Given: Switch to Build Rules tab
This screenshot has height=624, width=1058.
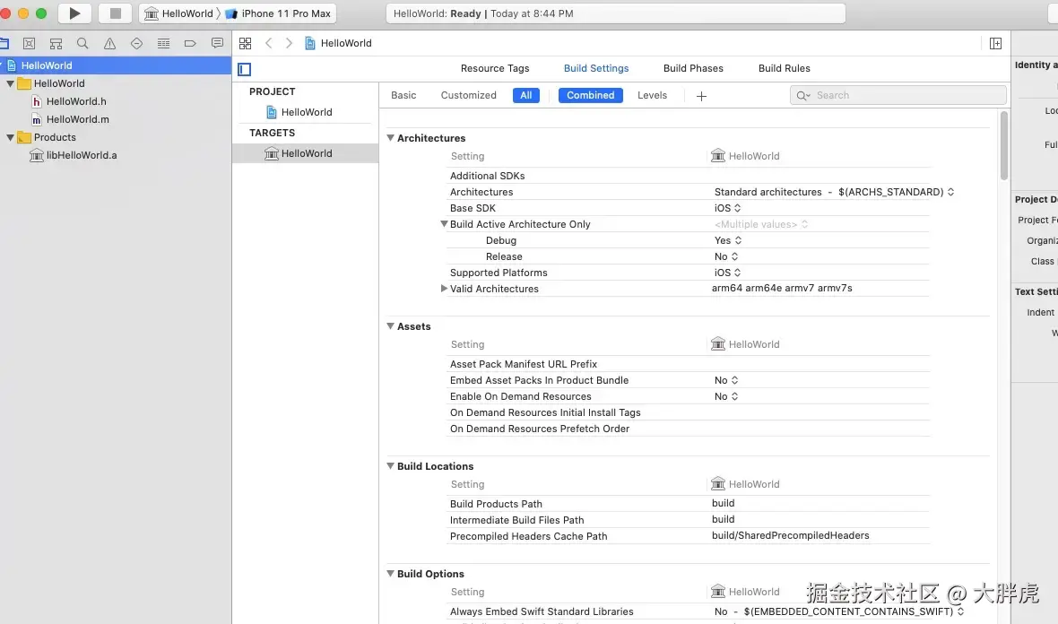Looking at the screenshot, I should [x=784, y=68].
